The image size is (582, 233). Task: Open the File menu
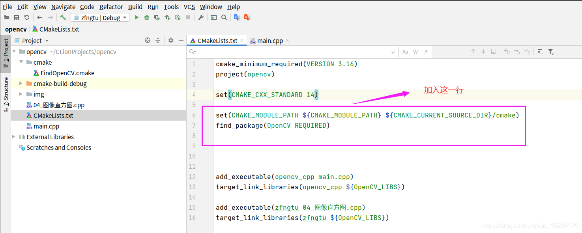coord(7,7)
